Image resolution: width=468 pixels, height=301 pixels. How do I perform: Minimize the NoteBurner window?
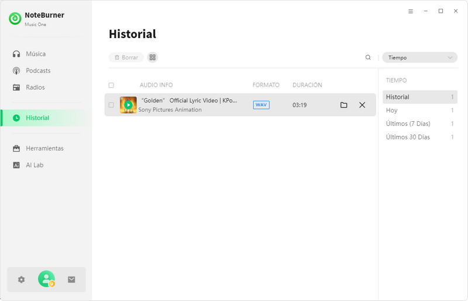click(x=426, y=11)
